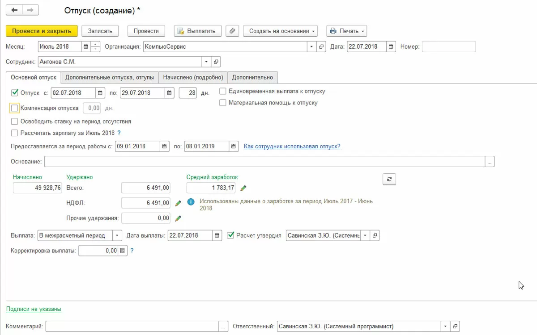Click the Средний заработок value 1 783,17
537x335 pixels.
coord(211,188)
